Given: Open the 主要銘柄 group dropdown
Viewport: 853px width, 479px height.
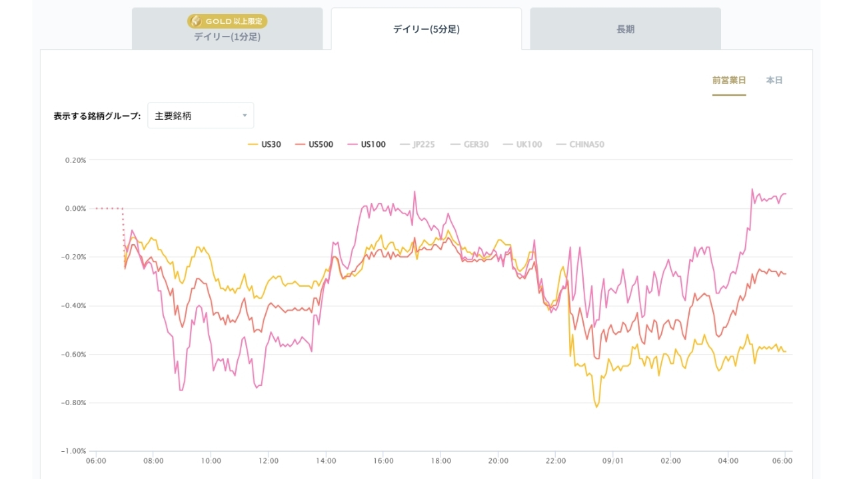Looking at the screenshot, I should (201, 116).
